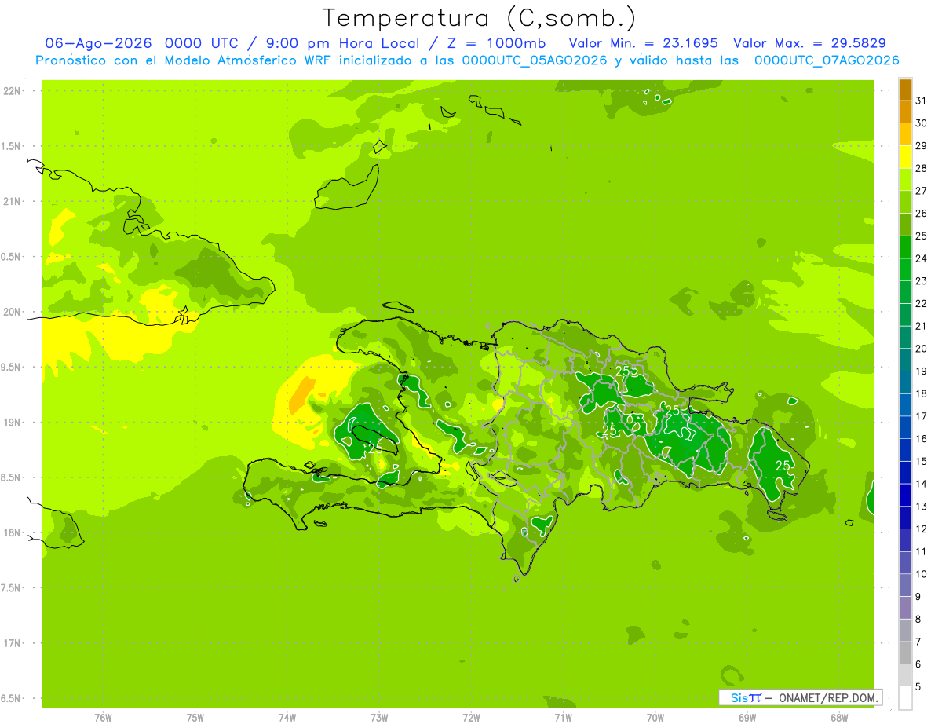The width and height of the screenshot is (942, 728).
Task: Click the latitude label 17N
Action: pyautogui.click(x=13, y=643)
